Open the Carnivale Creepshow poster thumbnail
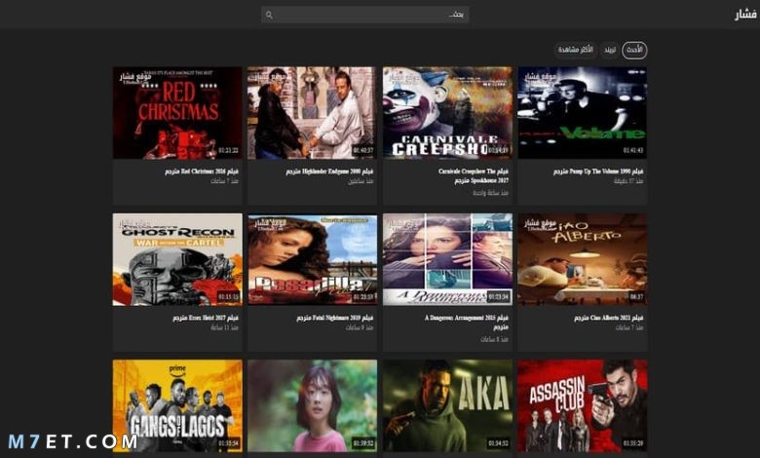The image size is (760, 458). click(x=447, y=113)
